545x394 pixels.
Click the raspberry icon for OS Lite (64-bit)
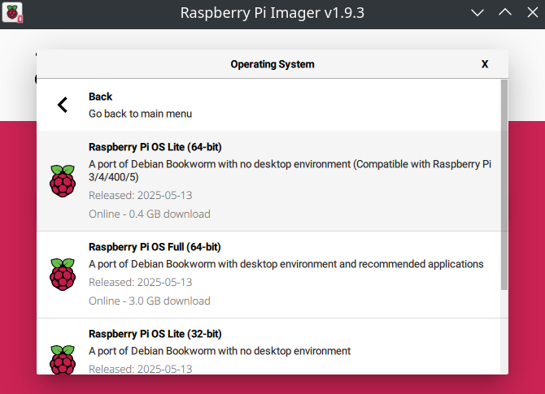[x=63, y=181]
